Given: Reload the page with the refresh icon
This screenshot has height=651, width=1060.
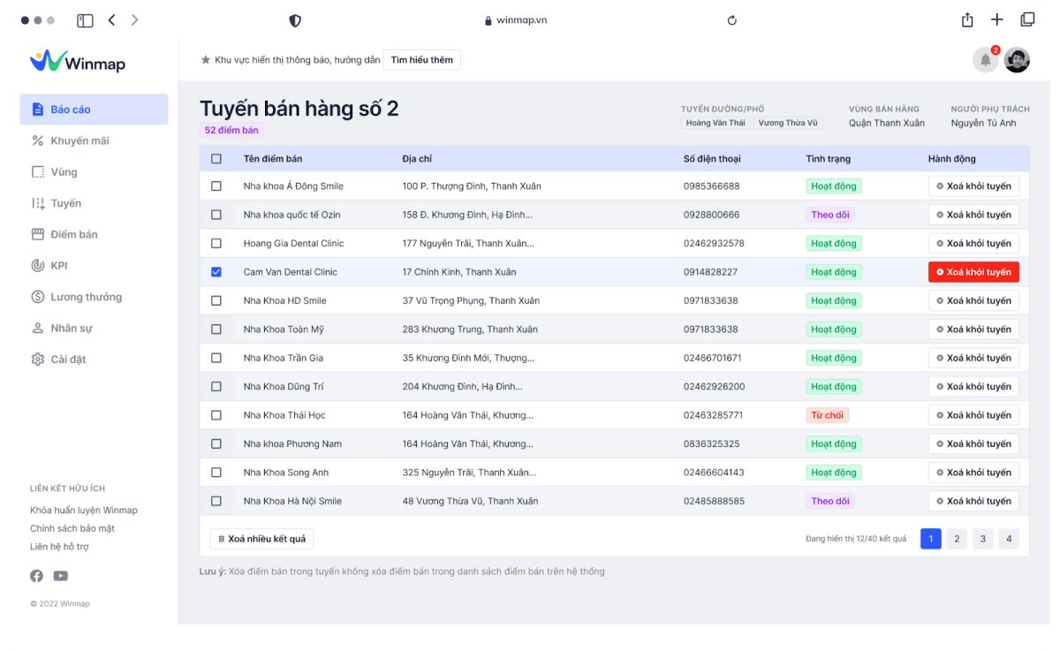Looking at the screenshot, I should pyautogui.click(x=731, y=20).
